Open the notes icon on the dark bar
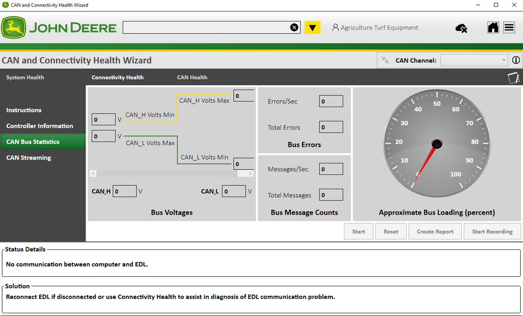The width and height of the screenshot is (523, 316). 513,78
